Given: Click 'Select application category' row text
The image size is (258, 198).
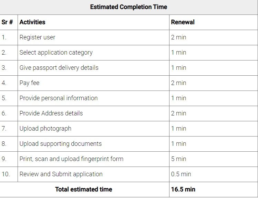Looking at the screenshot, I should (56, 53).
